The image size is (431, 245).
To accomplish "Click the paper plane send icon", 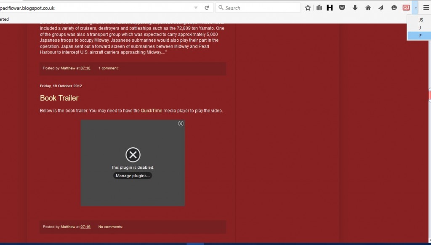I will [x=381, y=8].
